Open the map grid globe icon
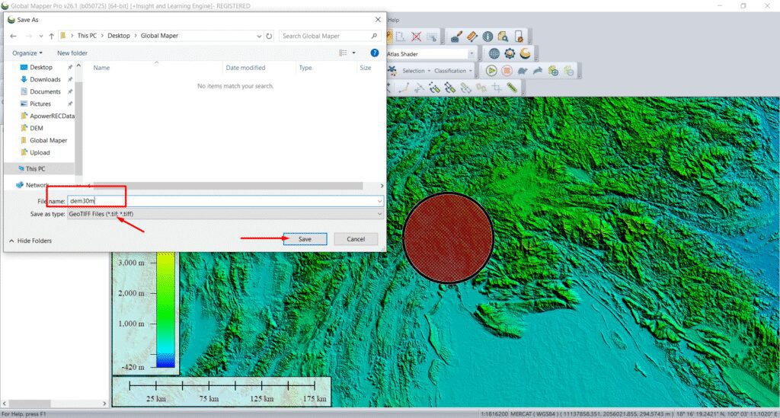The height and width of the screenshot is (418, 780). tap(494, 53)
